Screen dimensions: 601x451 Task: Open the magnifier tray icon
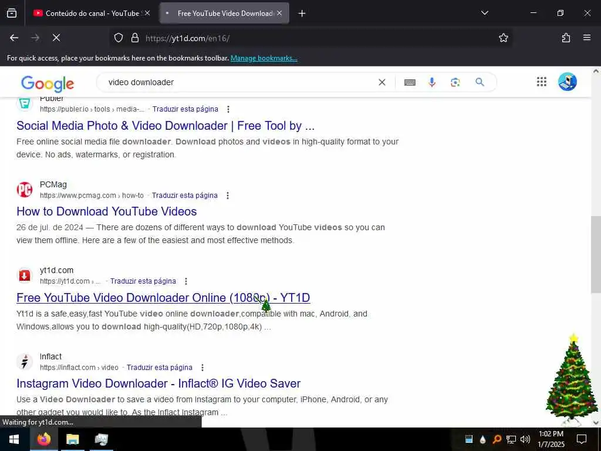point(497,439)
